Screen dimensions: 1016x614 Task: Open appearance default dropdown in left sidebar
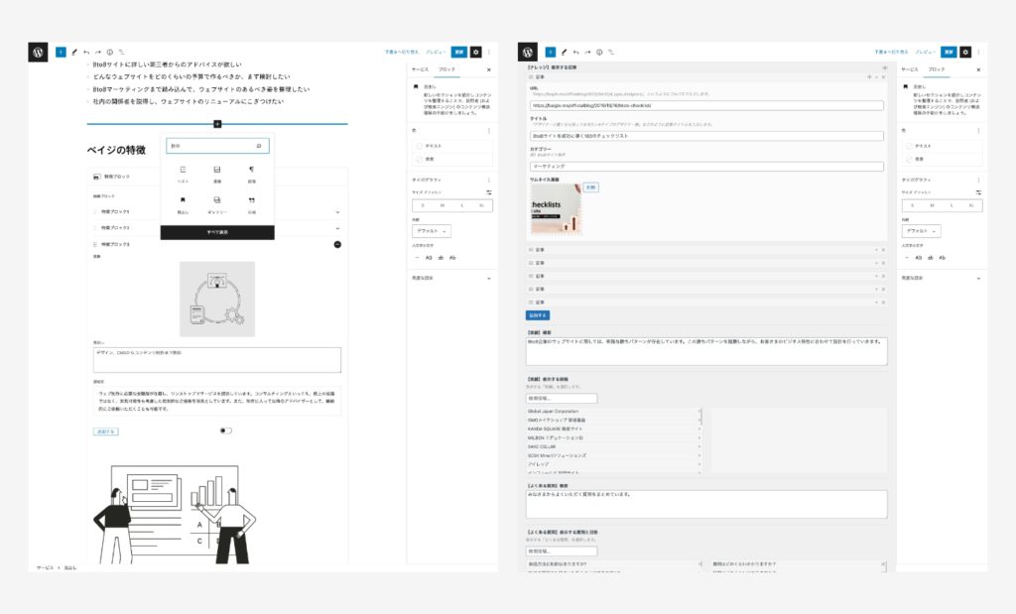tap(432, 230)
